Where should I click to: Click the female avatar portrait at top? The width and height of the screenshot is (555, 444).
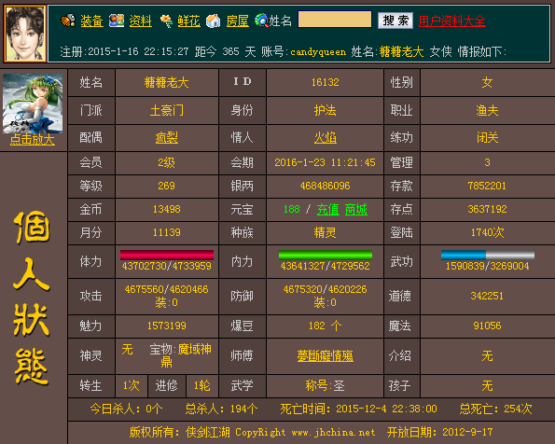pos(25,34)
